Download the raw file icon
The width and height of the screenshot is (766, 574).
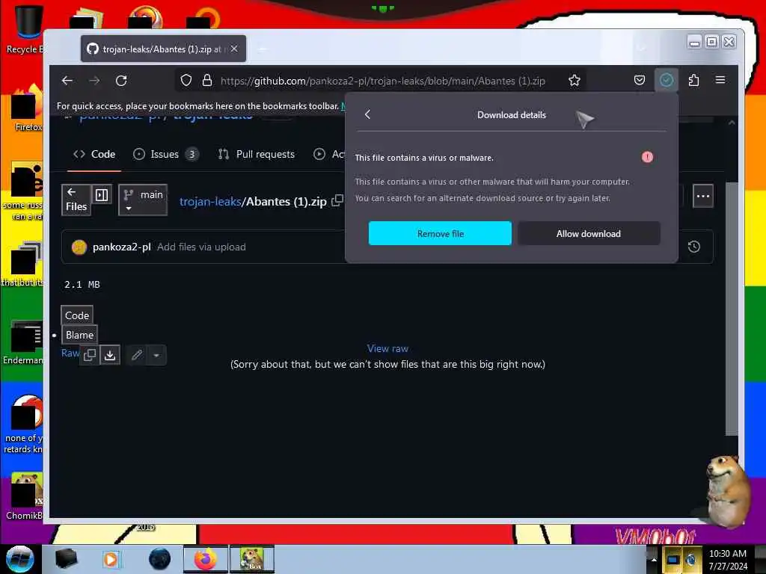coord(111,355)
